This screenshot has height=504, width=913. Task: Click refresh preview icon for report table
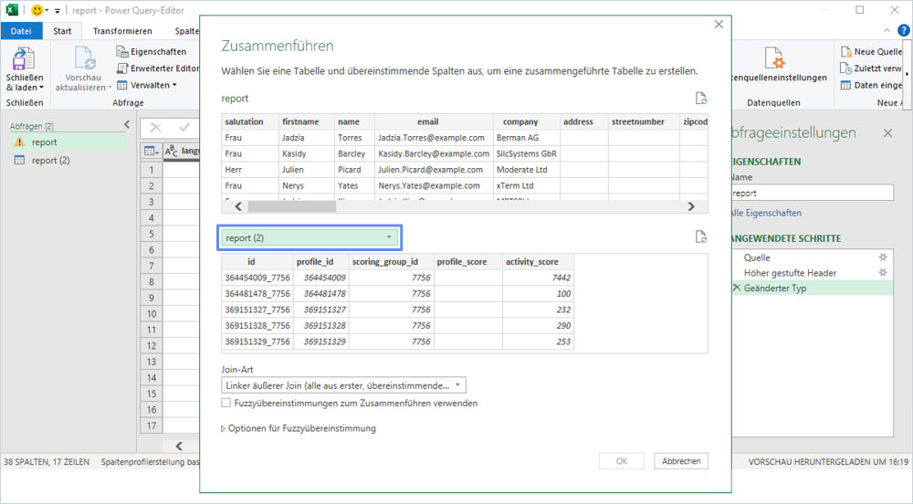tap(701, 99)
